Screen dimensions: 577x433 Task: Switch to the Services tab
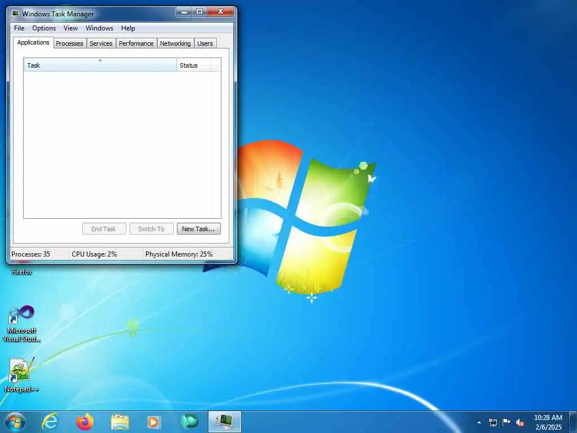[x=101, y=43]
